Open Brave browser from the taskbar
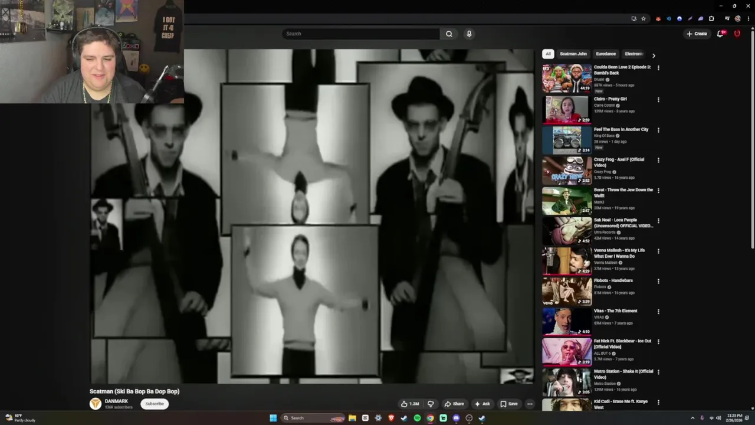755x425 pixels. [391, 418]
